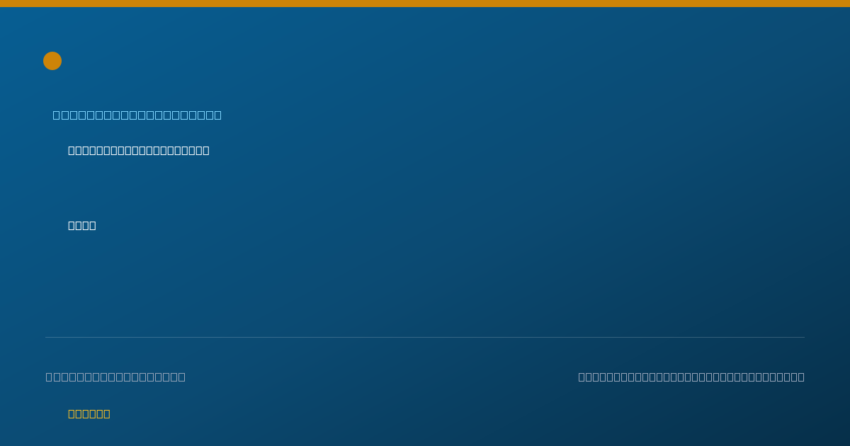This screenshot has width=850, height=446.
Task: Click the start of the long white line
Action: point(72,150)
